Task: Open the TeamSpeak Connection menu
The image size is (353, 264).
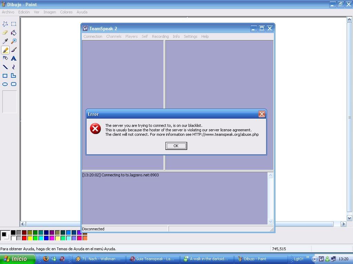Action: [93, 36]
